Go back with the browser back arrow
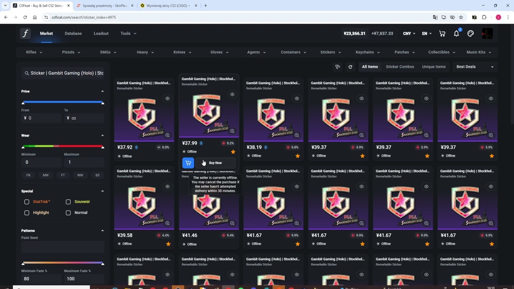514x289 pixels. pos(6,17)
